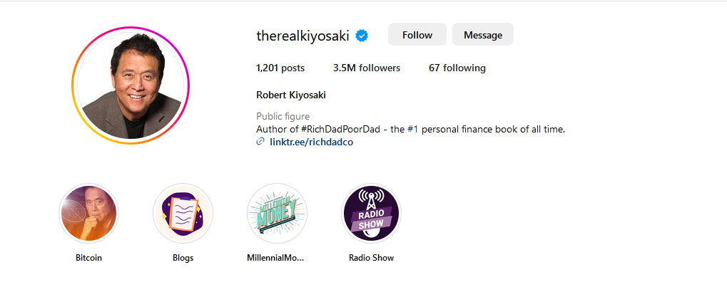Screen dimensions: 727x302
Task: Click the 1,201 posts count
Action: pos(280,68)
